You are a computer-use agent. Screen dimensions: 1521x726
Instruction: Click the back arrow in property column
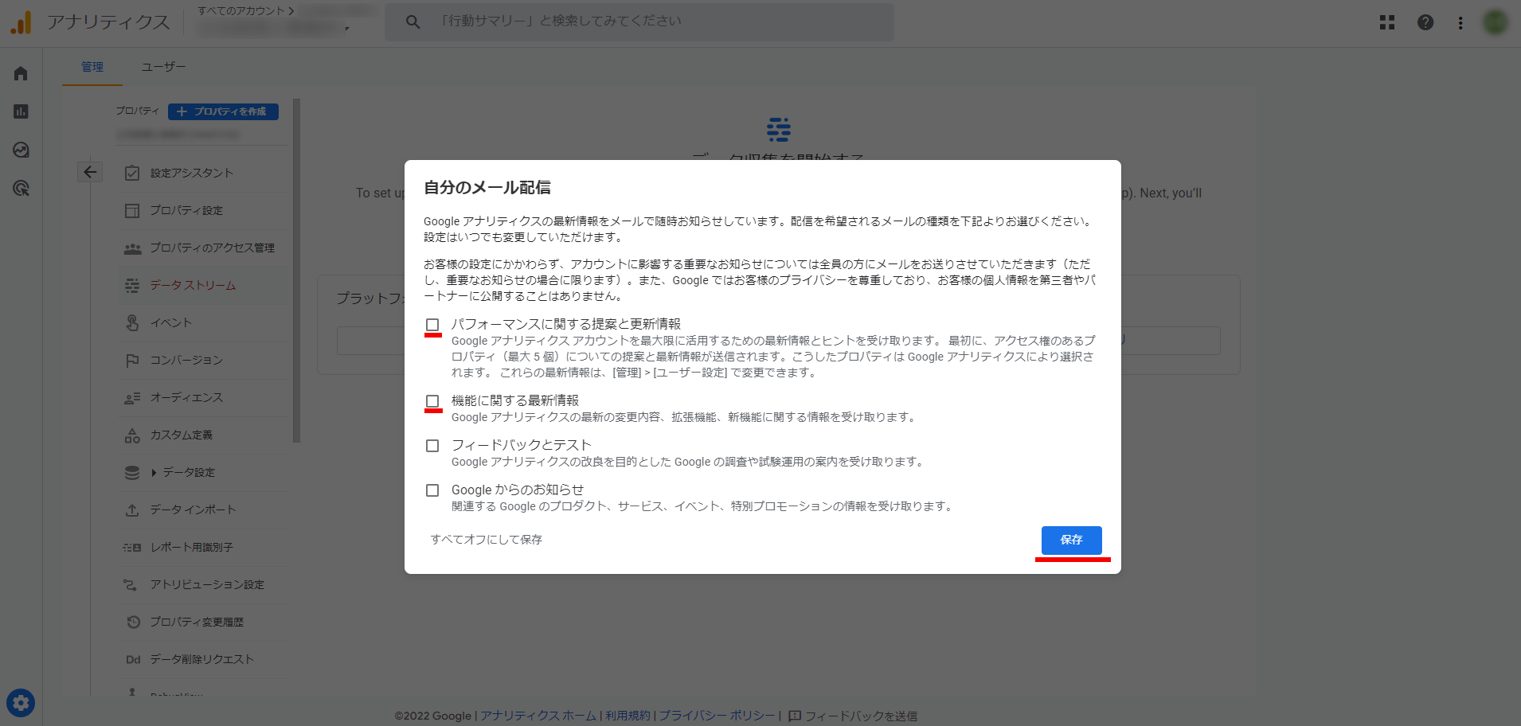coord(90,172)
